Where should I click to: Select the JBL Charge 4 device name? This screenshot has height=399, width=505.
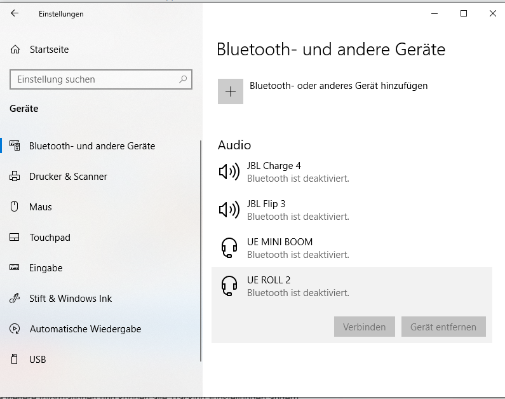coord(274,166)
